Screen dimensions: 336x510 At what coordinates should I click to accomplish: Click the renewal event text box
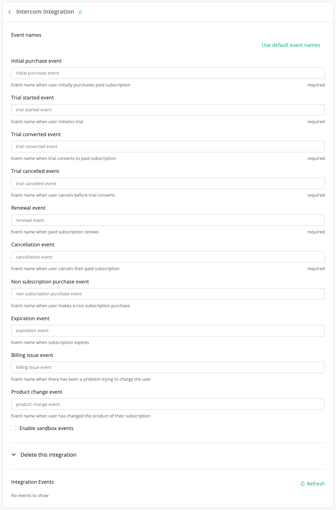(x=168, y=220)
